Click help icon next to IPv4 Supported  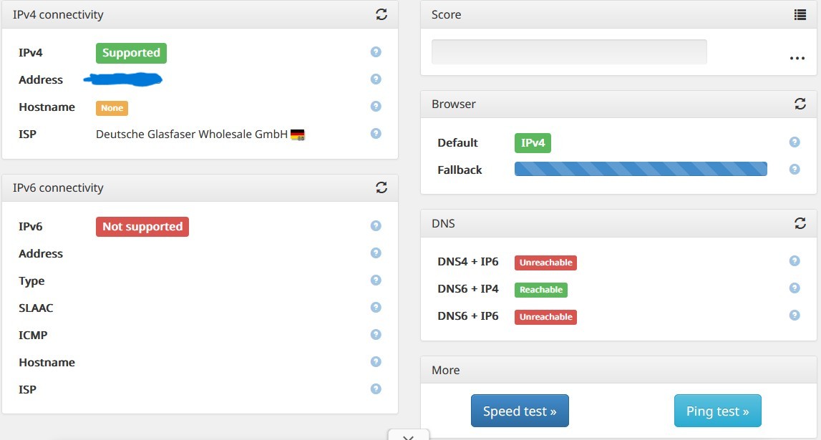pos(376,52)
